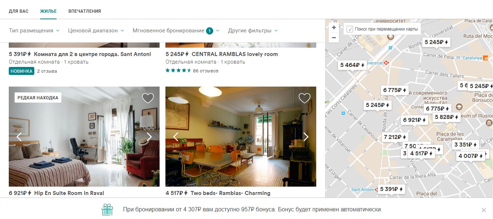Image resolution: width=493 pixels, height=219 pixels.
Task: Dismiss the bonus notification banner
Action: (x=484, y=210)
